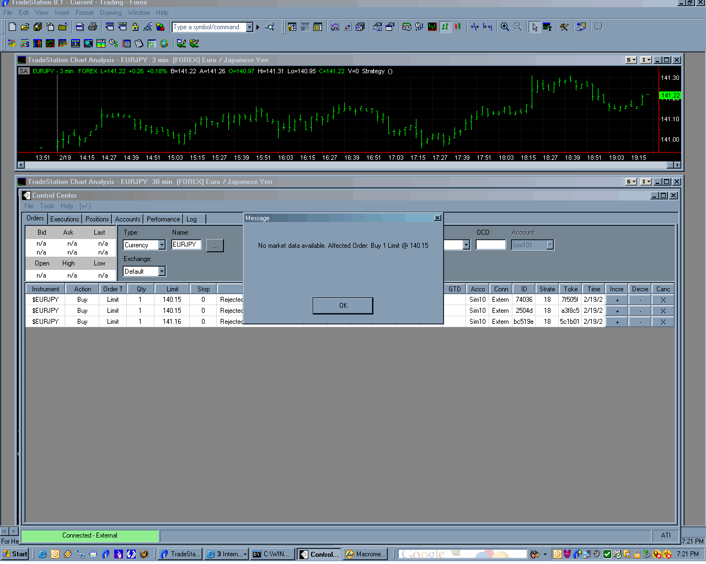Open the Account Sim101 dropdown

(x=550, y=245)
